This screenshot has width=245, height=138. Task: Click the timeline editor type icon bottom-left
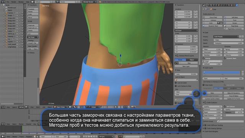pos(3,136)
